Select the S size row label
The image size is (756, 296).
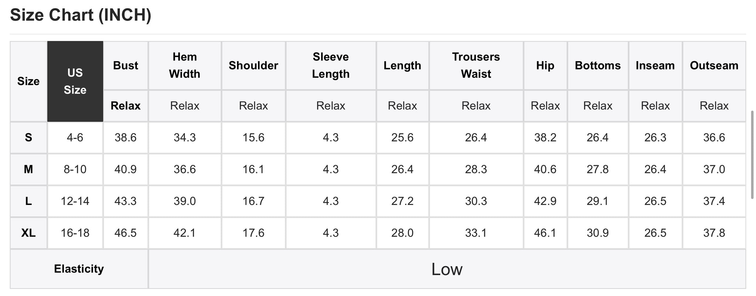pyautogui.click(x=28, y=137)
